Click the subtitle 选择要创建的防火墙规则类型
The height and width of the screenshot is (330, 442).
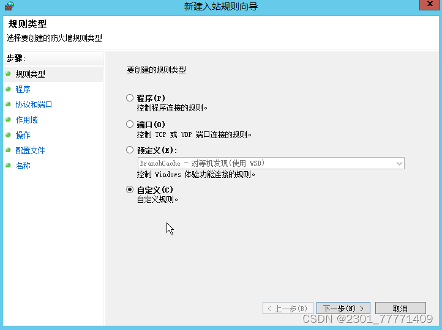coord(54,38)
